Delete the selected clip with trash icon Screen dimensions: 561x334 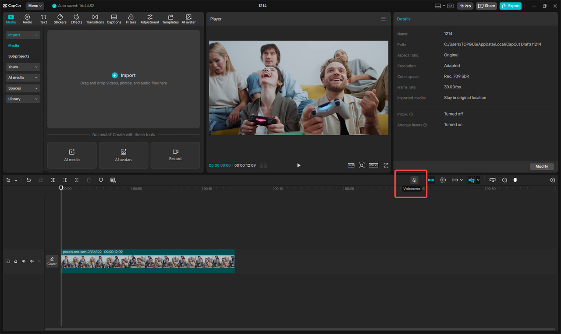pyautogui.click(x=89, y=179)
